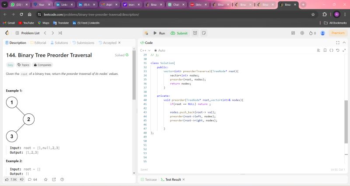
Task: Toggle the thumbs down dislike button
Action: (21, 179)
